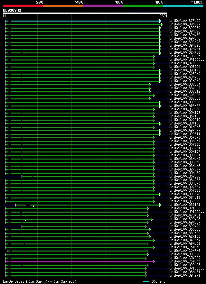Screen dimensions: 206x284
Task: Click the white start marker on Q39171 alignment
Action: click(15, 205)
